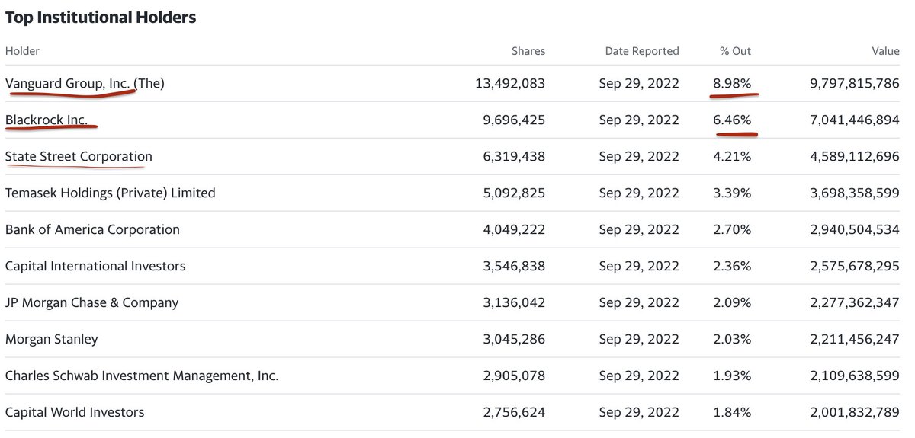Screen dimensions: 915x438
Task: Open State Street Corporation holder entry
Action: pyautogui.click(x=79, y=156)
